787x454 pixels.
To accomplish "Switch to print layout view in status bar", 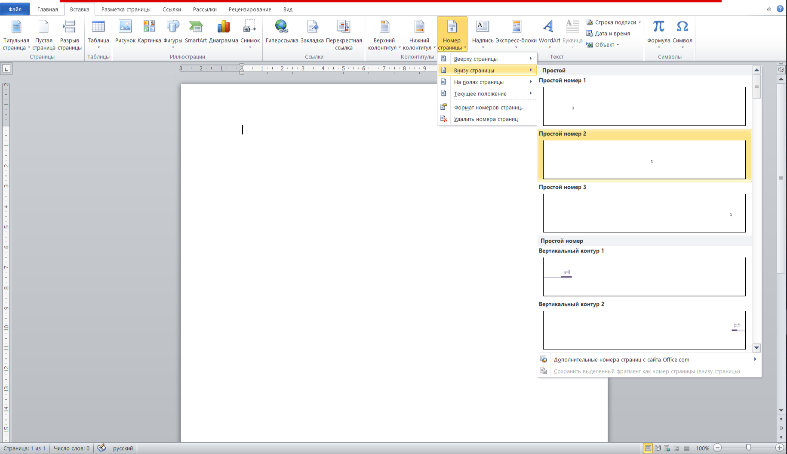I will [648, 448].
